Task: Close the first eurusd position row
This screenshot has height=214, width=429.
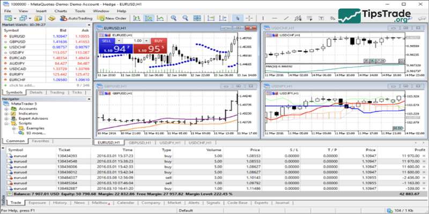Action: click(423, 154)
